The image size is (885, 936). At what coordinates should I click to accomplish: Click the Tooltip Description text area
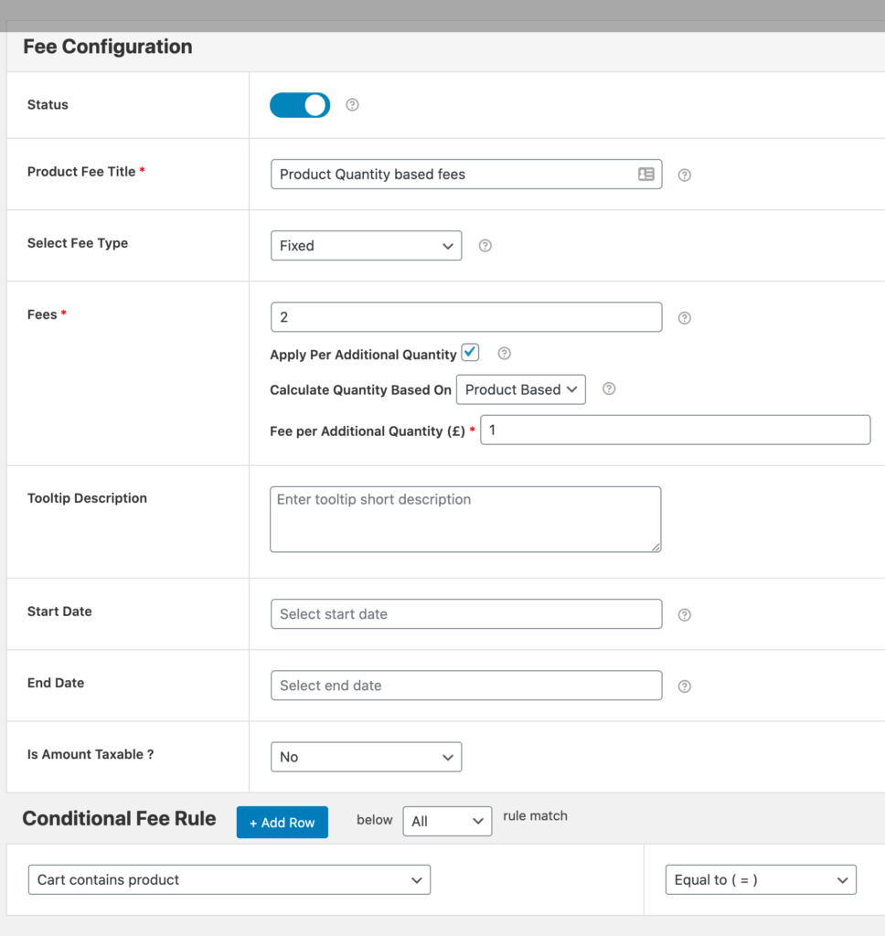tap(465, 519)
